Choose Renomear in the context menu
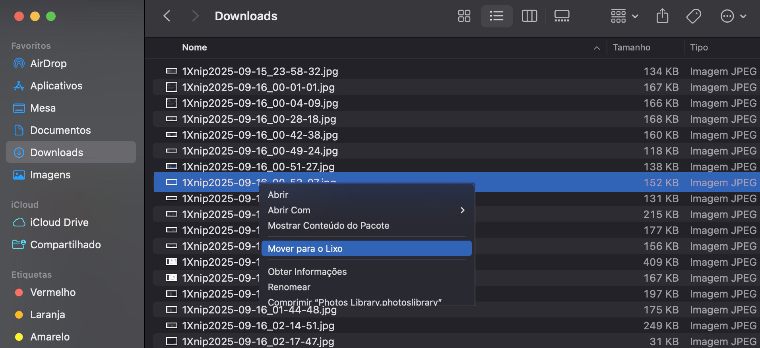760x348 pixels. pyautogui.click(x=366, y=287)
